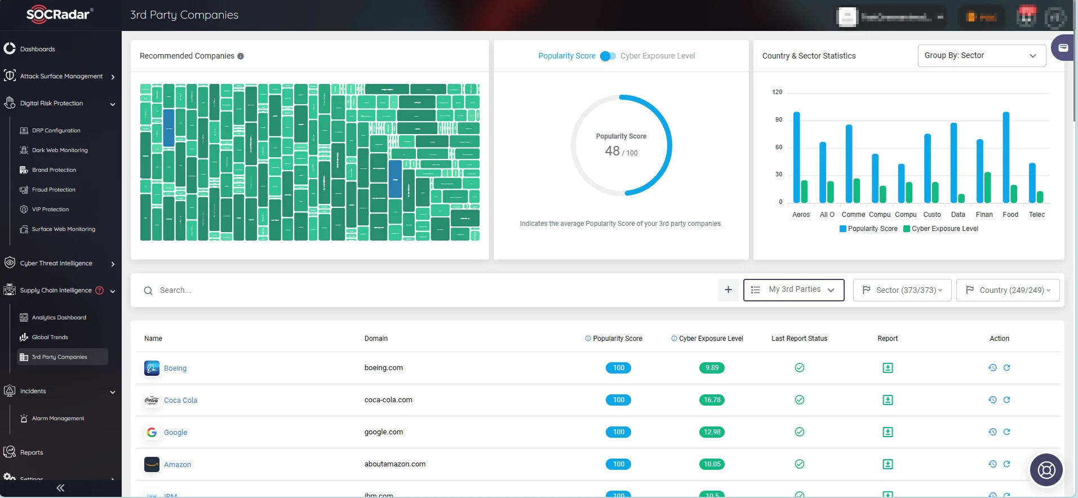Download report for Boeing

[x=888, y=368]
